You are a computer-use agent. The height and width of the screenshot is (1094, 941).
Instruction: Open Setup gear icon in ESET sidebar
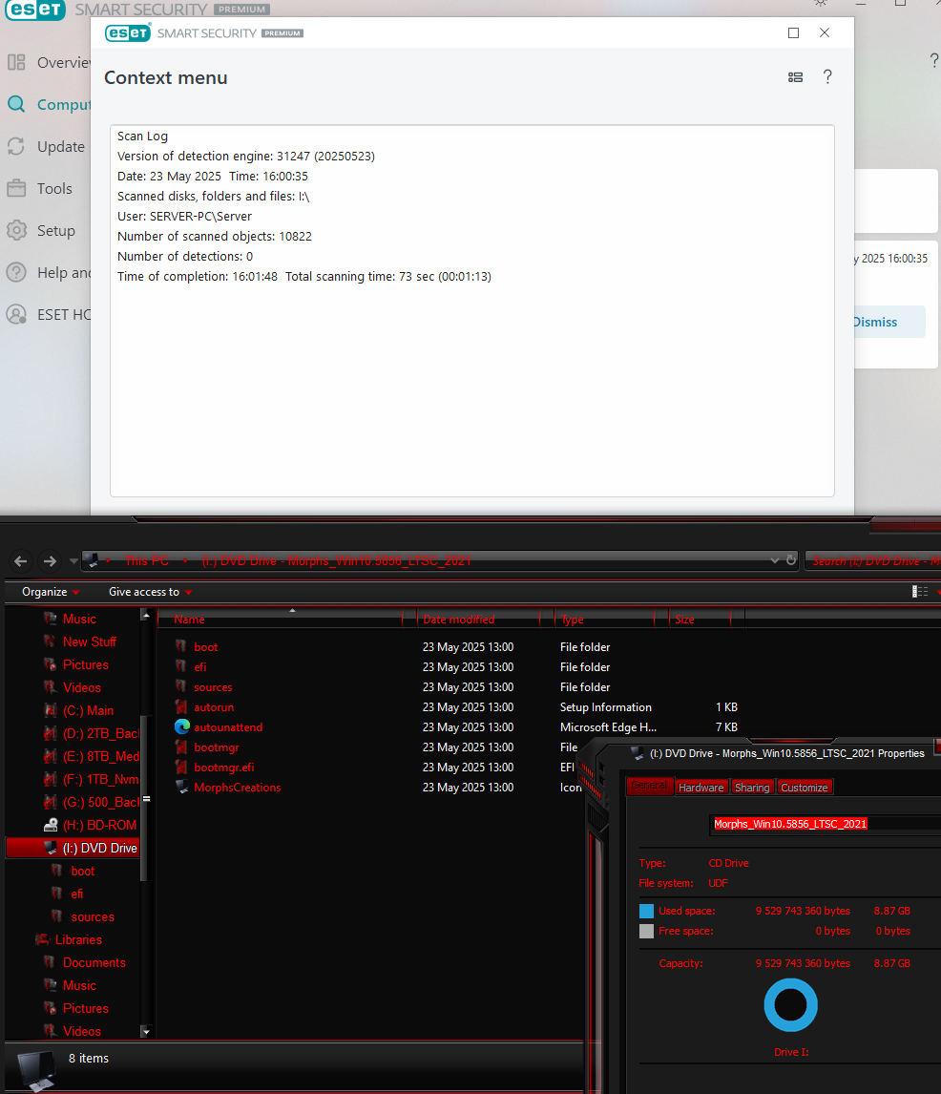click(x=16, y=230)
